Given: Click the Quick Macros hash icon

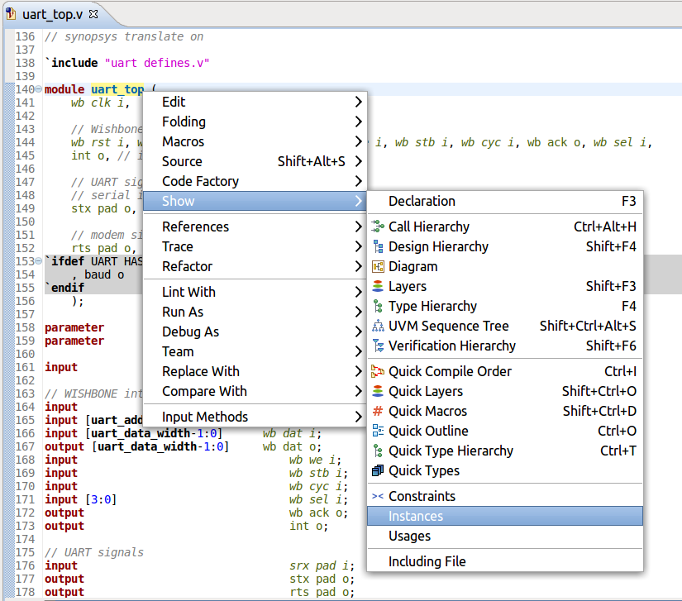Looking at the screenshot, I should tap(379, 411).
